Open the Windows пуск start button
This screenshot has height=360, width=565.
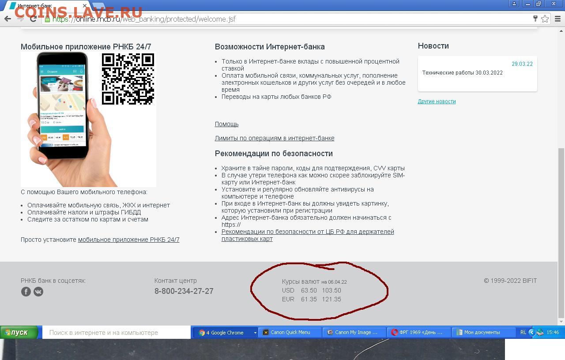coord(19,333)
